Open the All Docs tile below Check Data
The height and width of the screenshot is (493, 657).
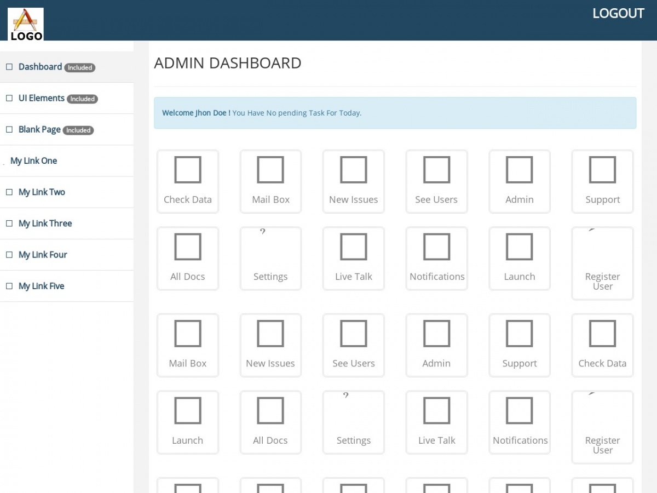pos(187,259)
